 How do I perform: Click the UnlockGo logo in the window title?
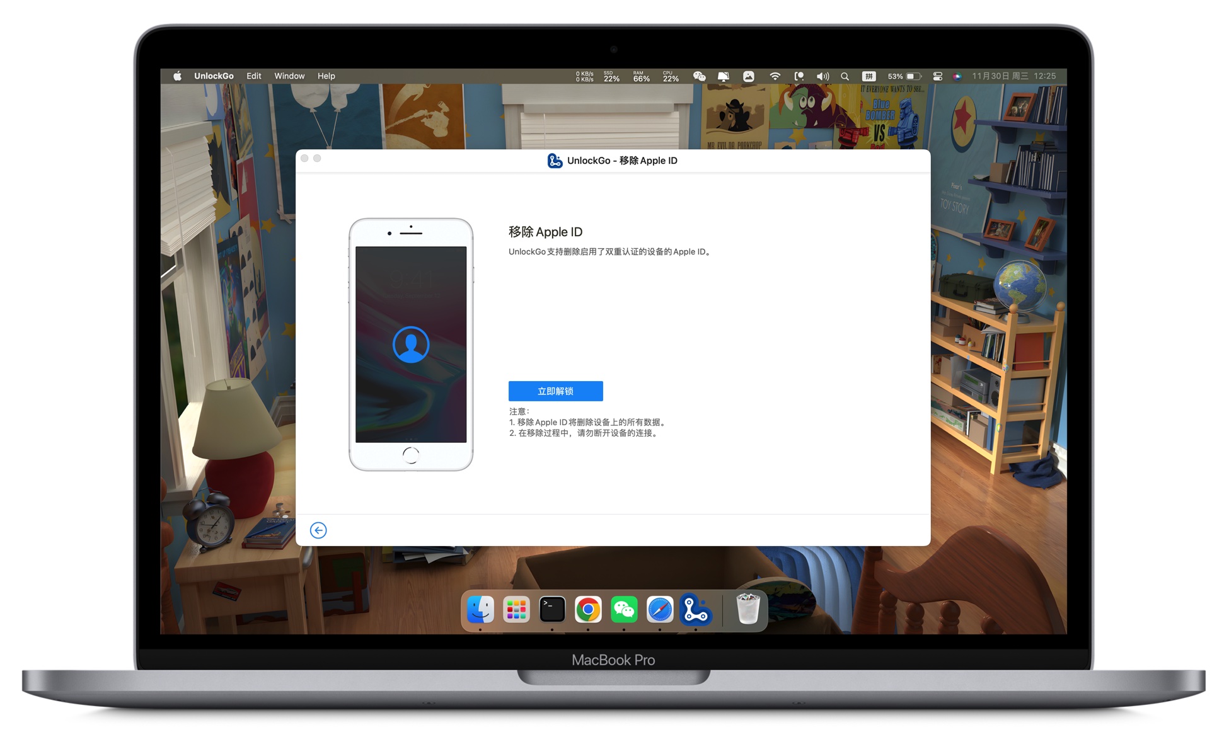tap(555, 161)
